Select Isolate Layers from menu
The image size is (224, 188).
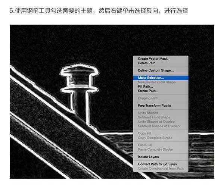(148, 157)
